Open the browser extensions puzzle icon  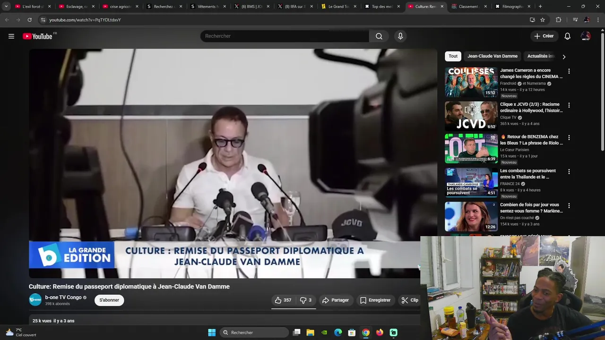(x=559, y=20)
